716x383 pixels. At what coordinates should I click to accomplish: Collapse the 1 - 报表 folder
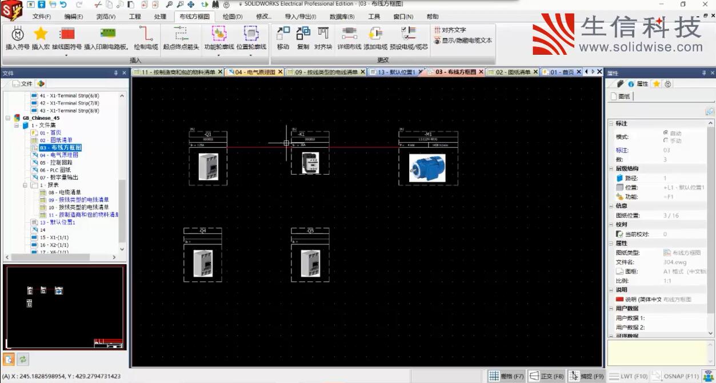coord(24,185)
